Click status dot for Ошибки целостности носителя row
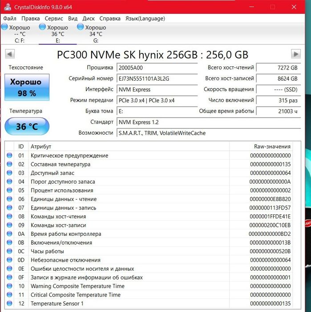Image resolution: width=311 pixels, height=312 pixels. (x=9, y=268)
